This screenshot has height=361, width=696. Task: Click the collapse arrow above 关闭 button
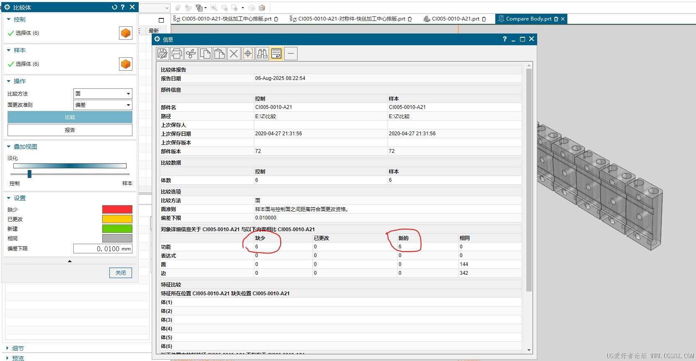[70, 261]
